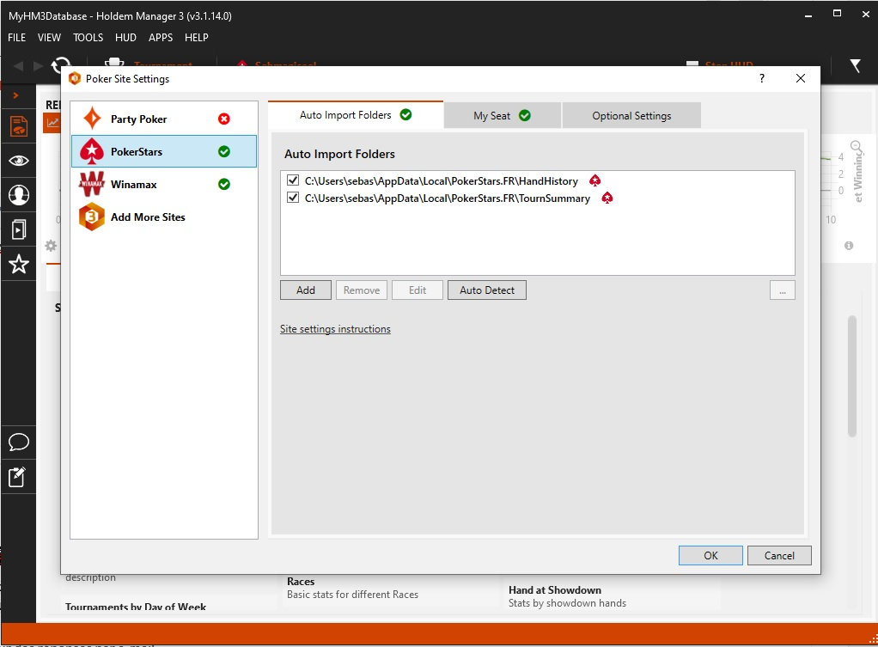Click the filter funnel icon in toolbar
This screenshot has width=878, height=647.
pyautogui.click(x=855, y=66)
